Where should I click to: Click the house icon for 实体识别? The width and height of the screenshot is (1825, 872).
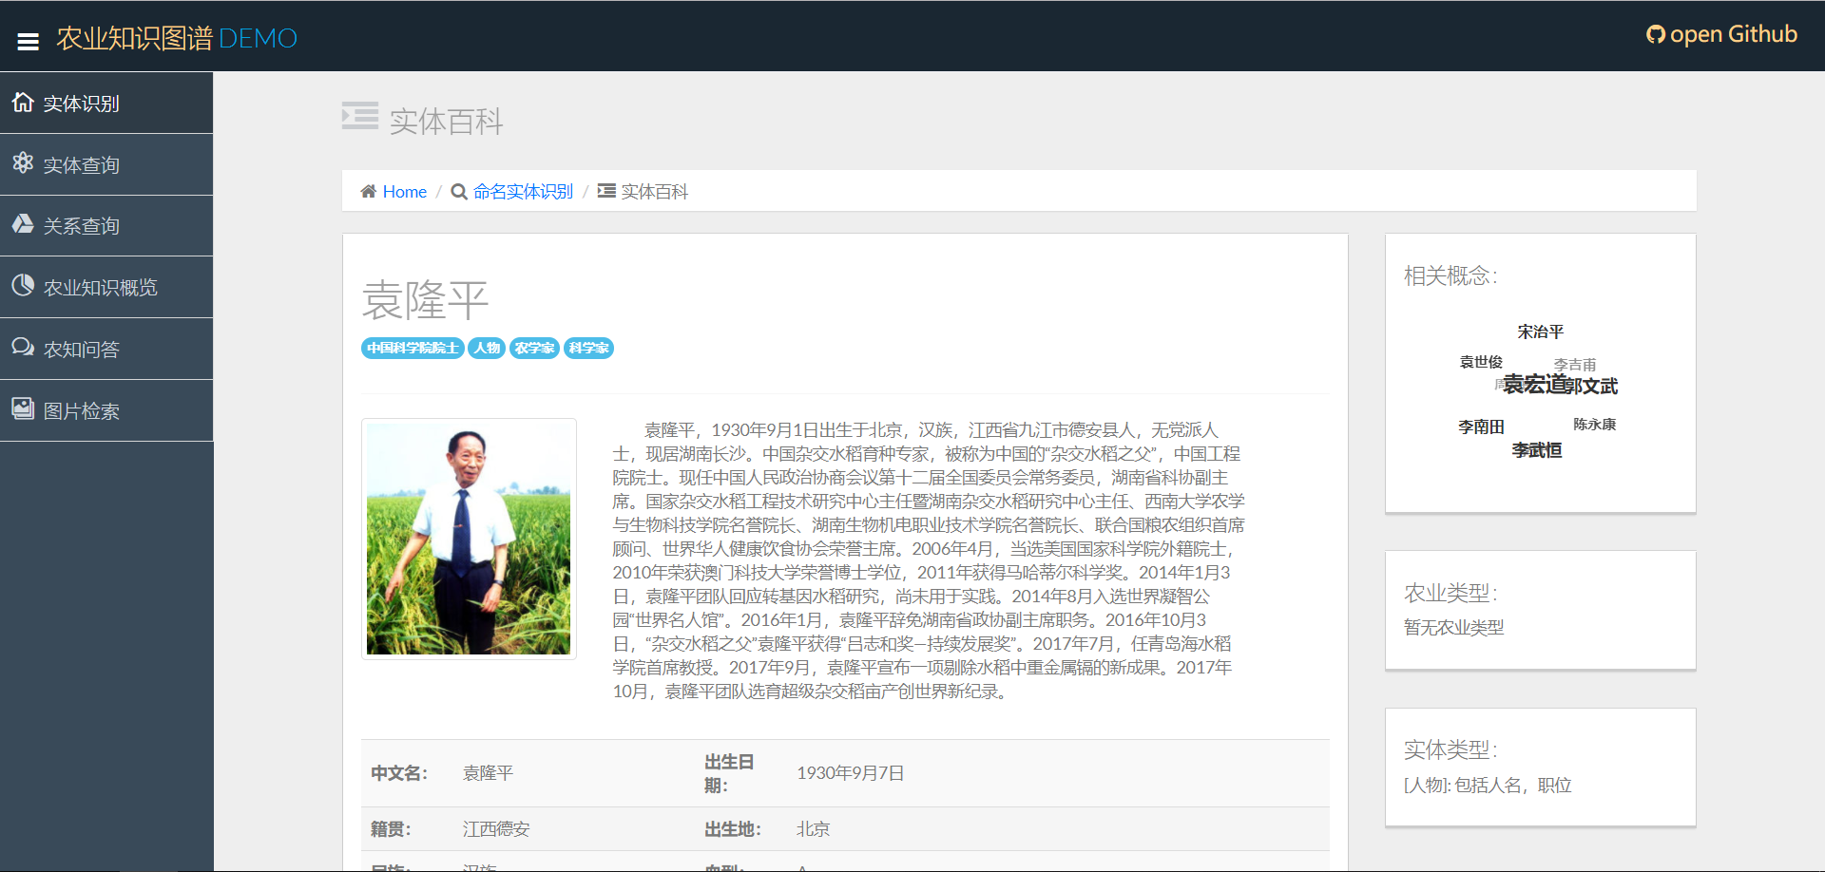point(22,102)
